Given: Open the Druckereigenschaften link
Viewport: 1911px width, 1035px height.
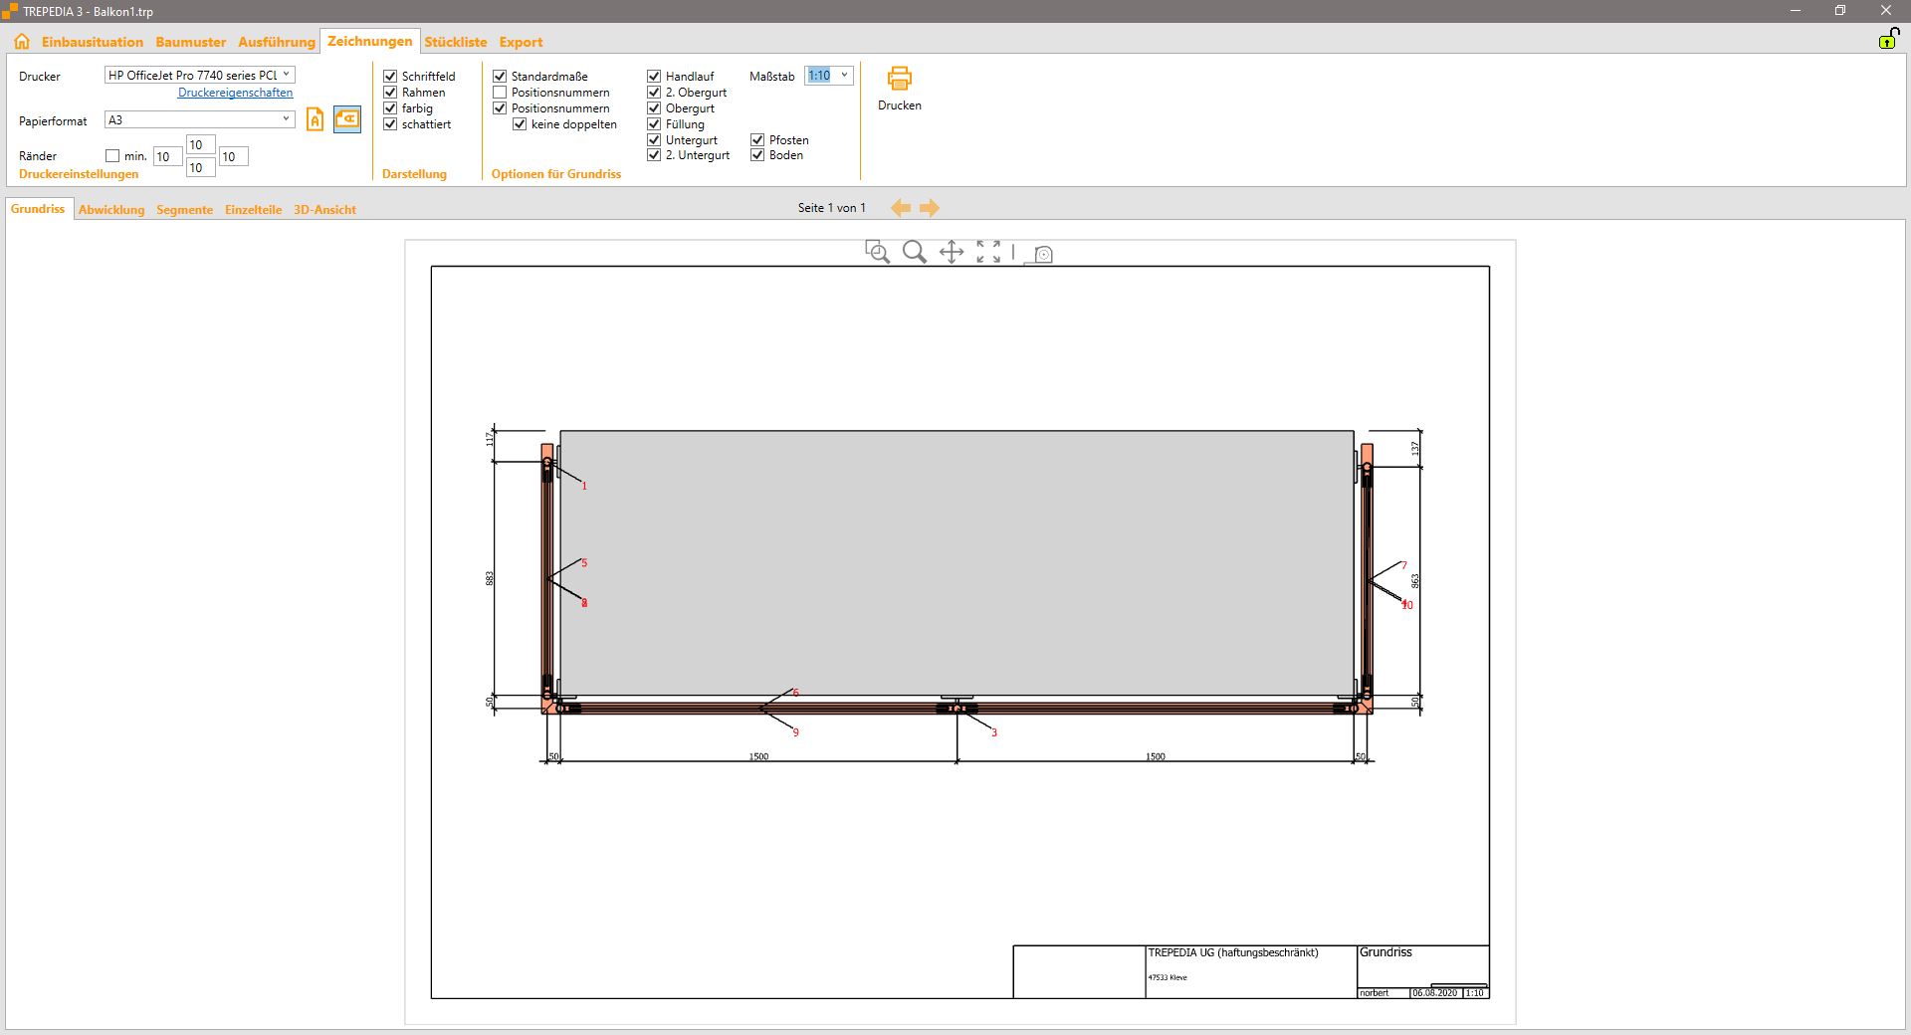Looking at the screenshot, I should point(235,93).
